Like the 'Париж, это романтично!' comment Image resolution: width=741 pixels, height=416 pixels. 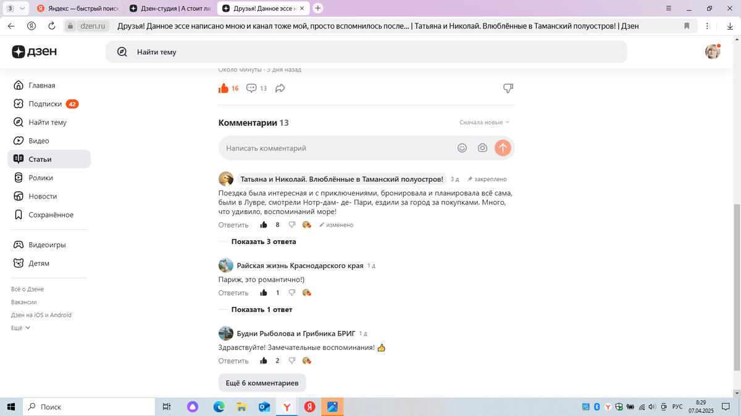click(x=264, y=293)
